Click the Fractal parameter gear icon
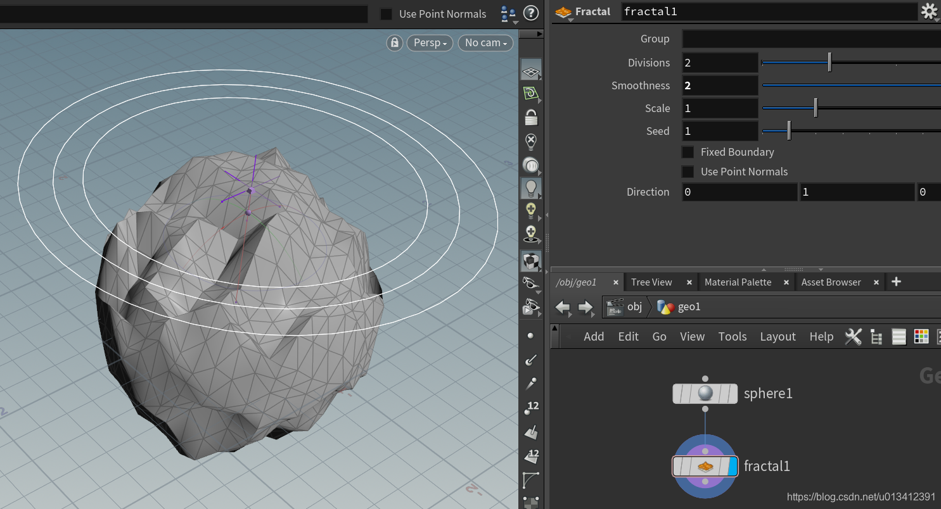941x509 pixels. pyautogui.click(x=929, y=11)
